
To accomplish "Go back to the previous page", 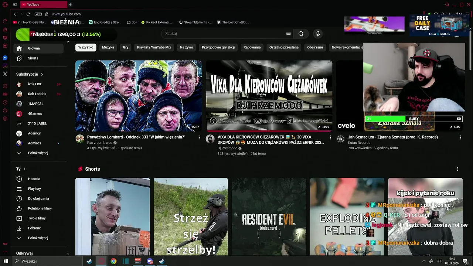I will (x=15, y=14).
